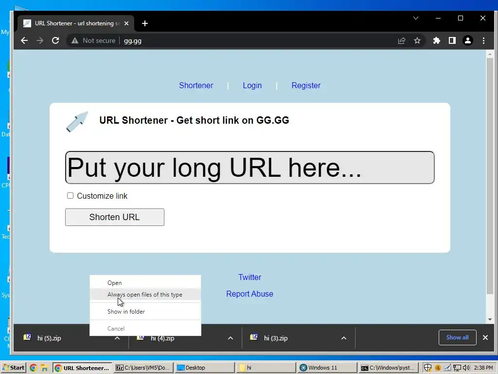Switch to the Windows 11 taskbar item

[327, 368]
